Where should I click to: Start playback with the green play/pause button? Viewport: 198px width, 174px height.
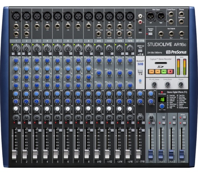click(x=164, y=71)
